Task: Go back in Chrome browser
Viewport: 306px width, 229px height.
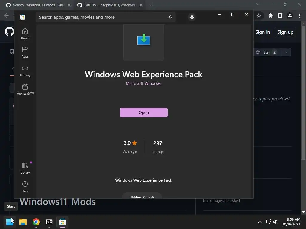Action: pos(7,16)
